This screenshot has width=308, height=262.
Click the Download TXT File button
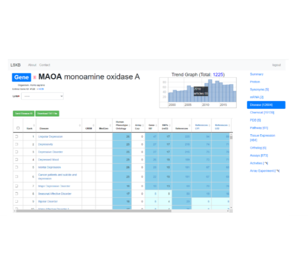47,113
